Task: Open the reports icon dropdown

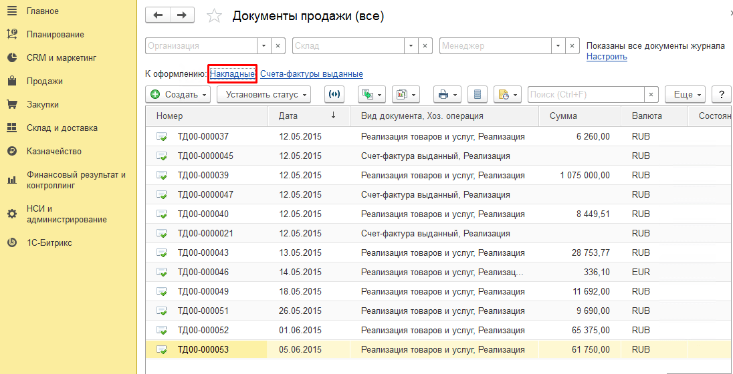Action: (x=405, y=95)
